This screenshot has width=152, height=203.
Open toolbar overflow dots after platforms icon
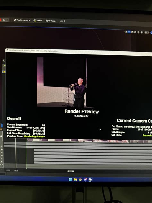(65, 21)
